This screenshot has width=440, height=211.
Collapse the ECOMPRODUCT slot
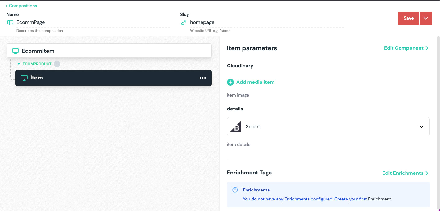19,64
